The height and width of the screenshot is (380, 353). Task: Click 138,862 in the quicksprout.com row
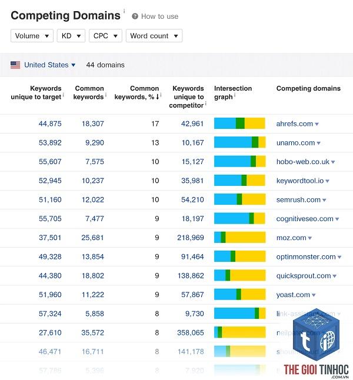(x=191, y=276)
